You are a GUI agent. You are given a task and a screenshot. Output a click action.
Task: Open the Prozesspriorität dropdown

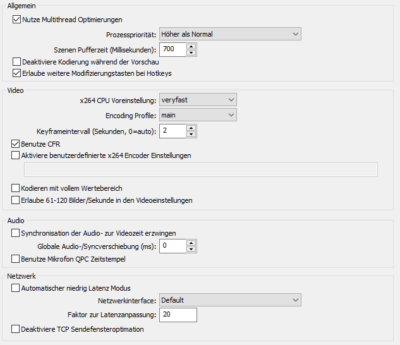(230, 34)
